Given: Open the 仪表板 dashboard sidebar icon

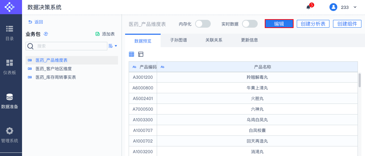Looking at the screenshot, I should coord(10,63).
